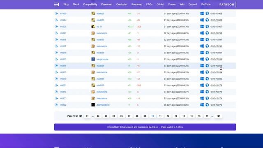Go to pagination page 03
Image resolution: width=263 pixels, height=148 pixels.
[98, 116]
